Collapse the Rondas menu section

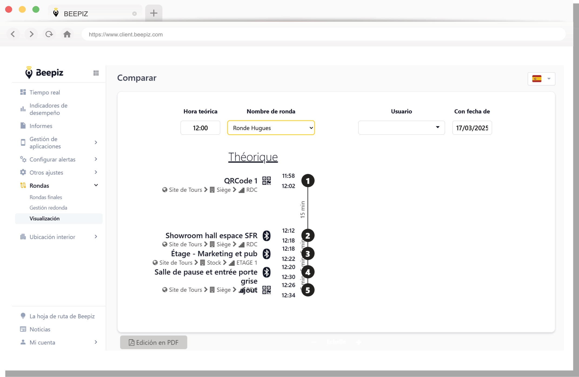(x=96, y=185)
